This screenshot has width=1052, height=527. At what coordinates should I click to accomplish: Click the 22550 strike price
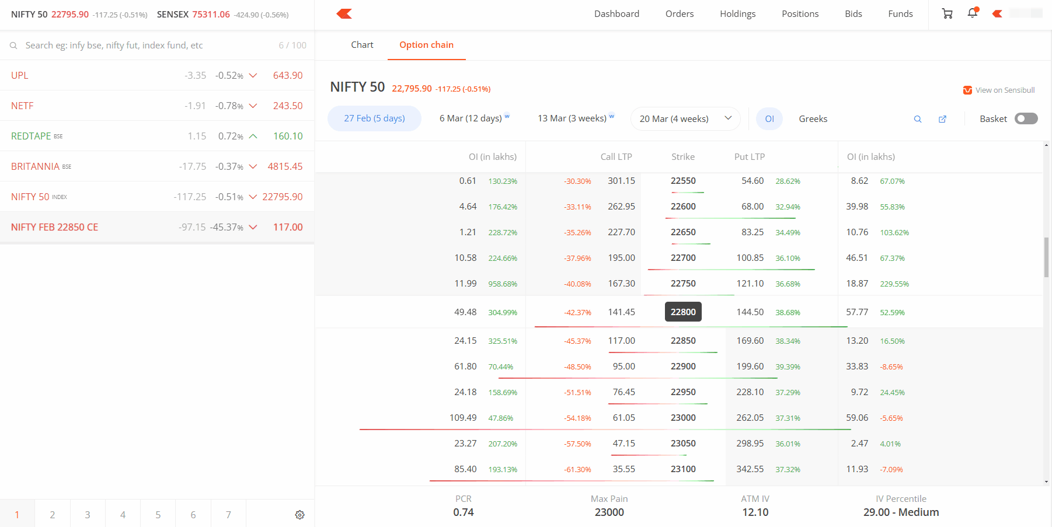(x=683, y=181)
